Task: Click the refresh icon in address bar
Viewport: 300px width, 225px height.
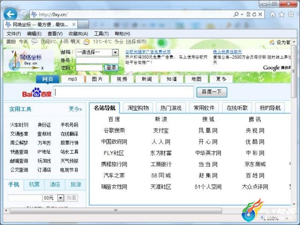Action: tap(254, 14)
